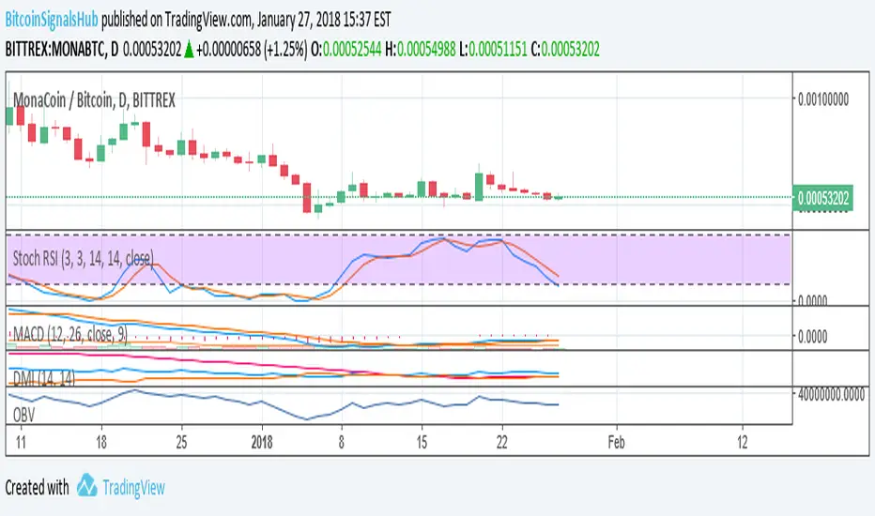875x516 pixels.
Task: Click the Stoch RSI indicator label
Action: pos(84,258)
